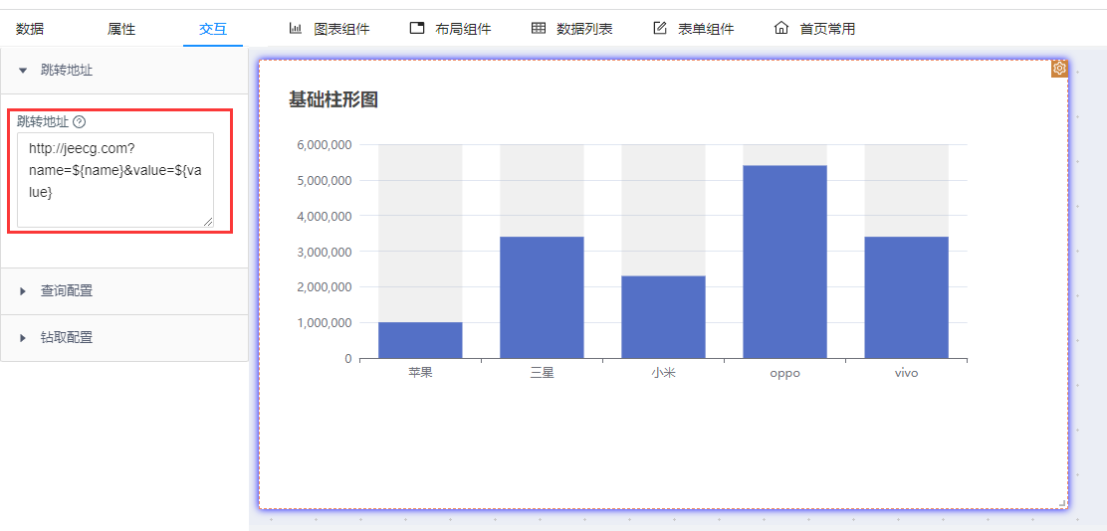Click the table icon beside 数据列表

tap(539, 28)
